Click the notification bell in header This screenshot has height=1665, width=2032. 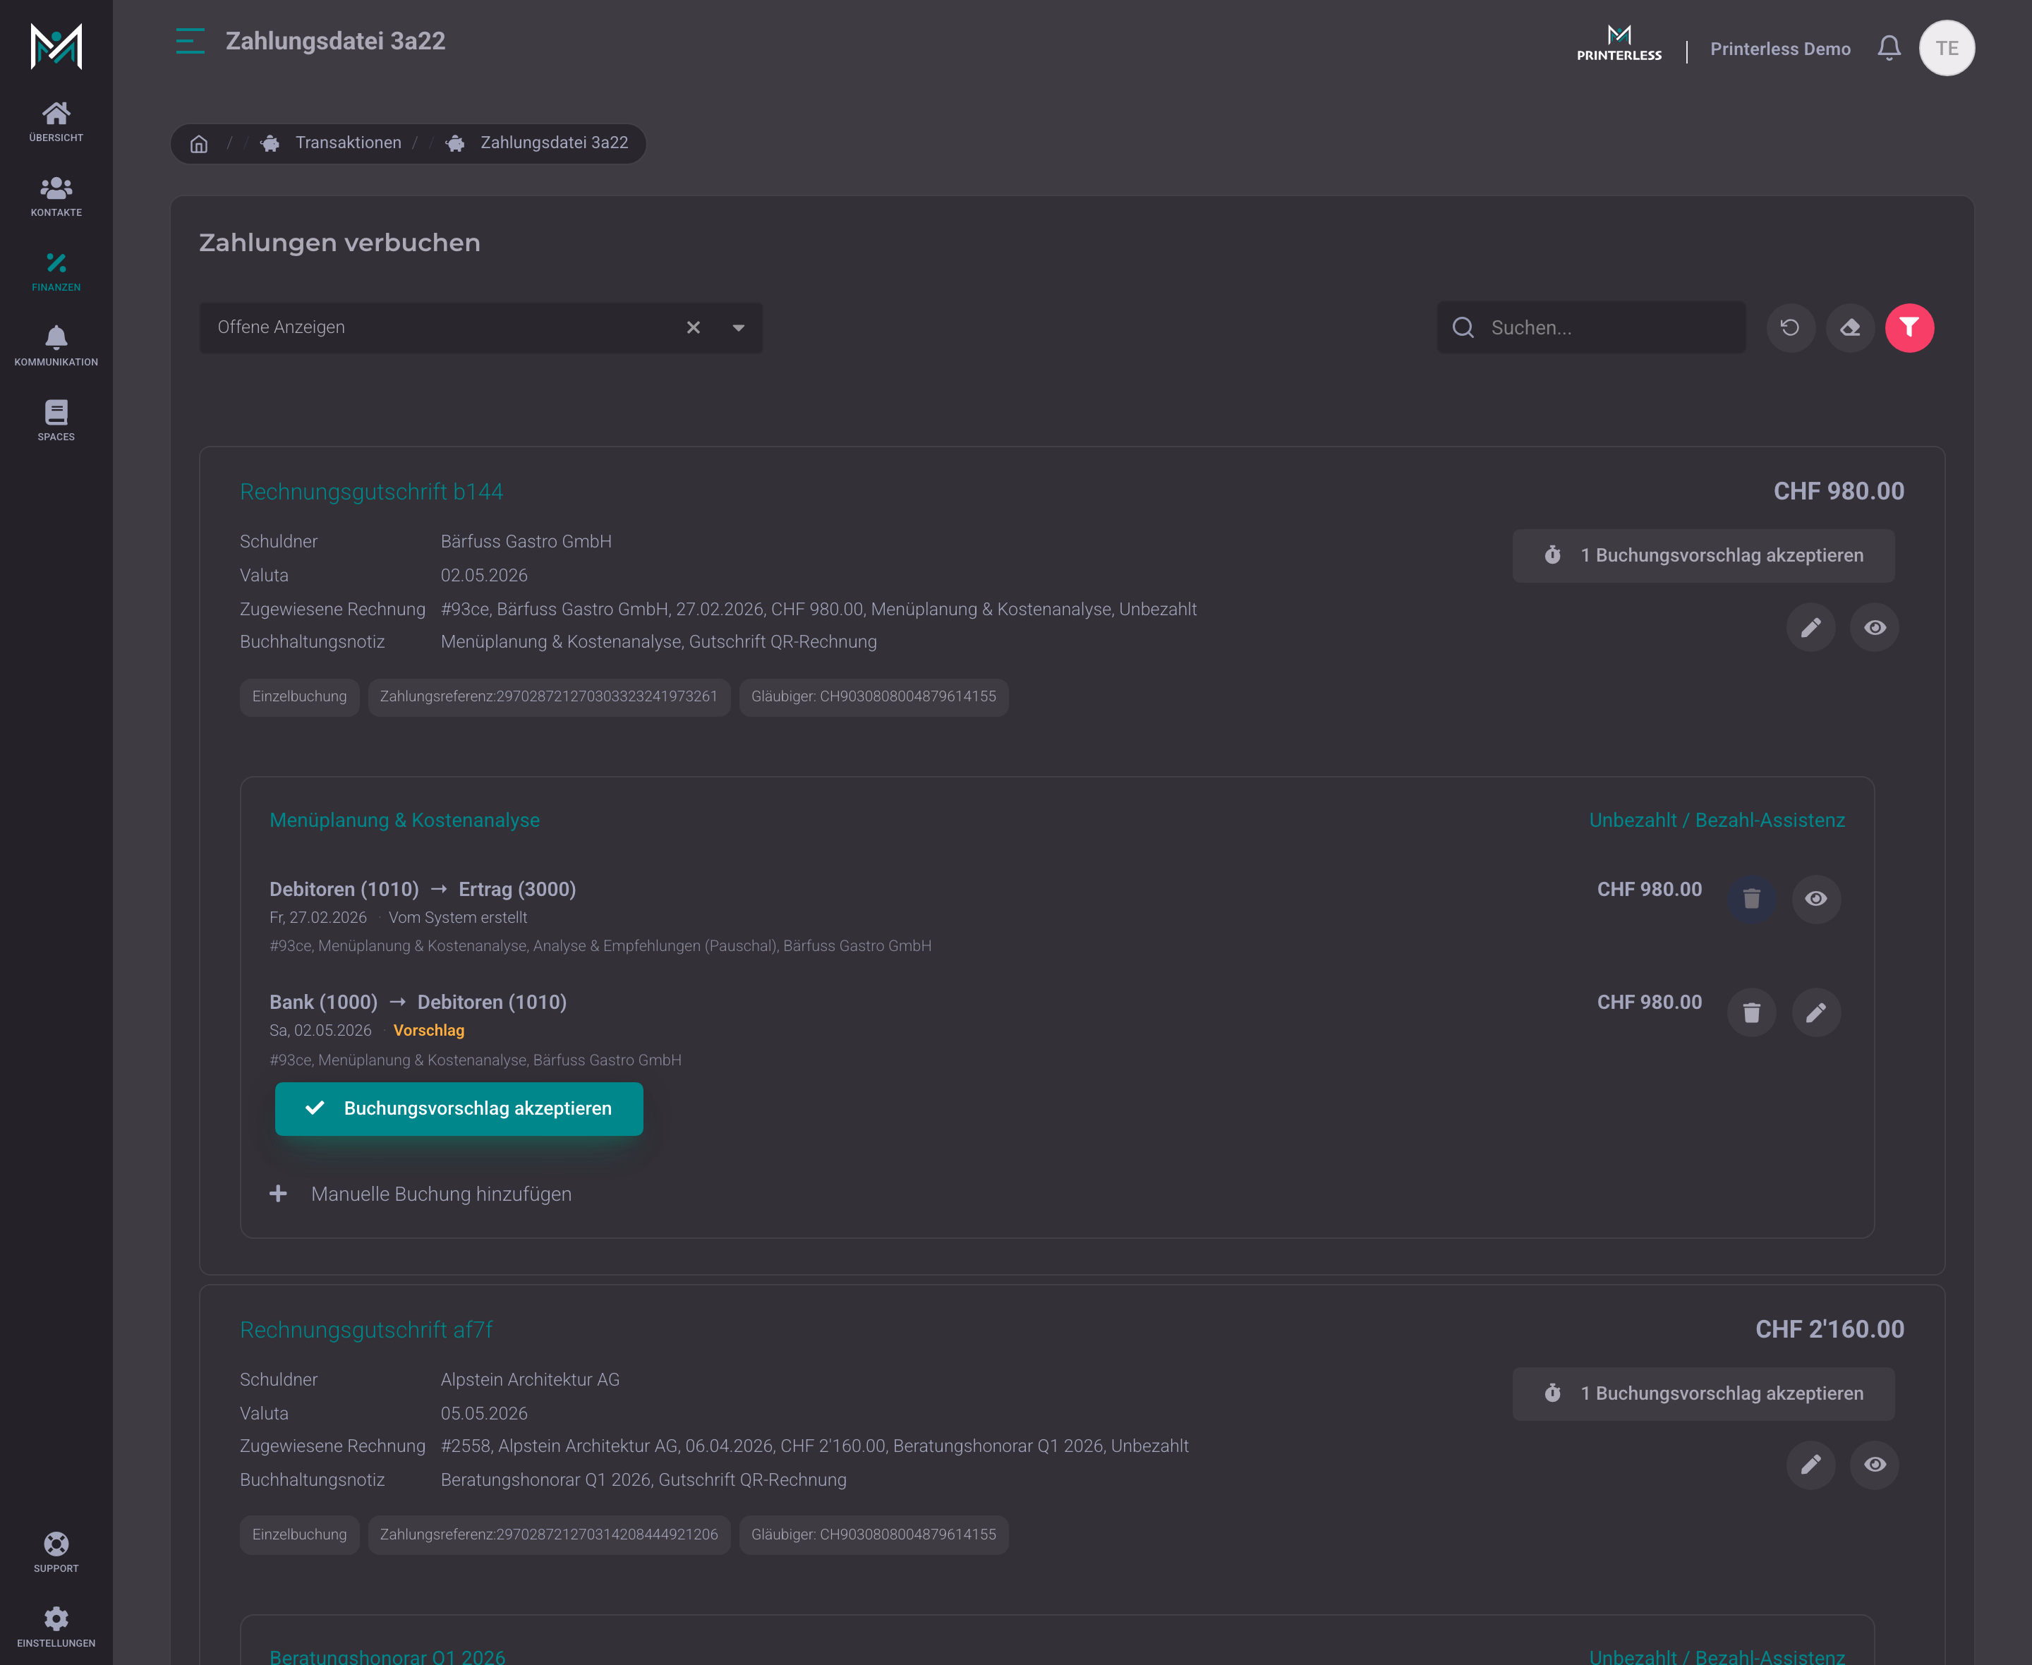(x=1888, y=48)
